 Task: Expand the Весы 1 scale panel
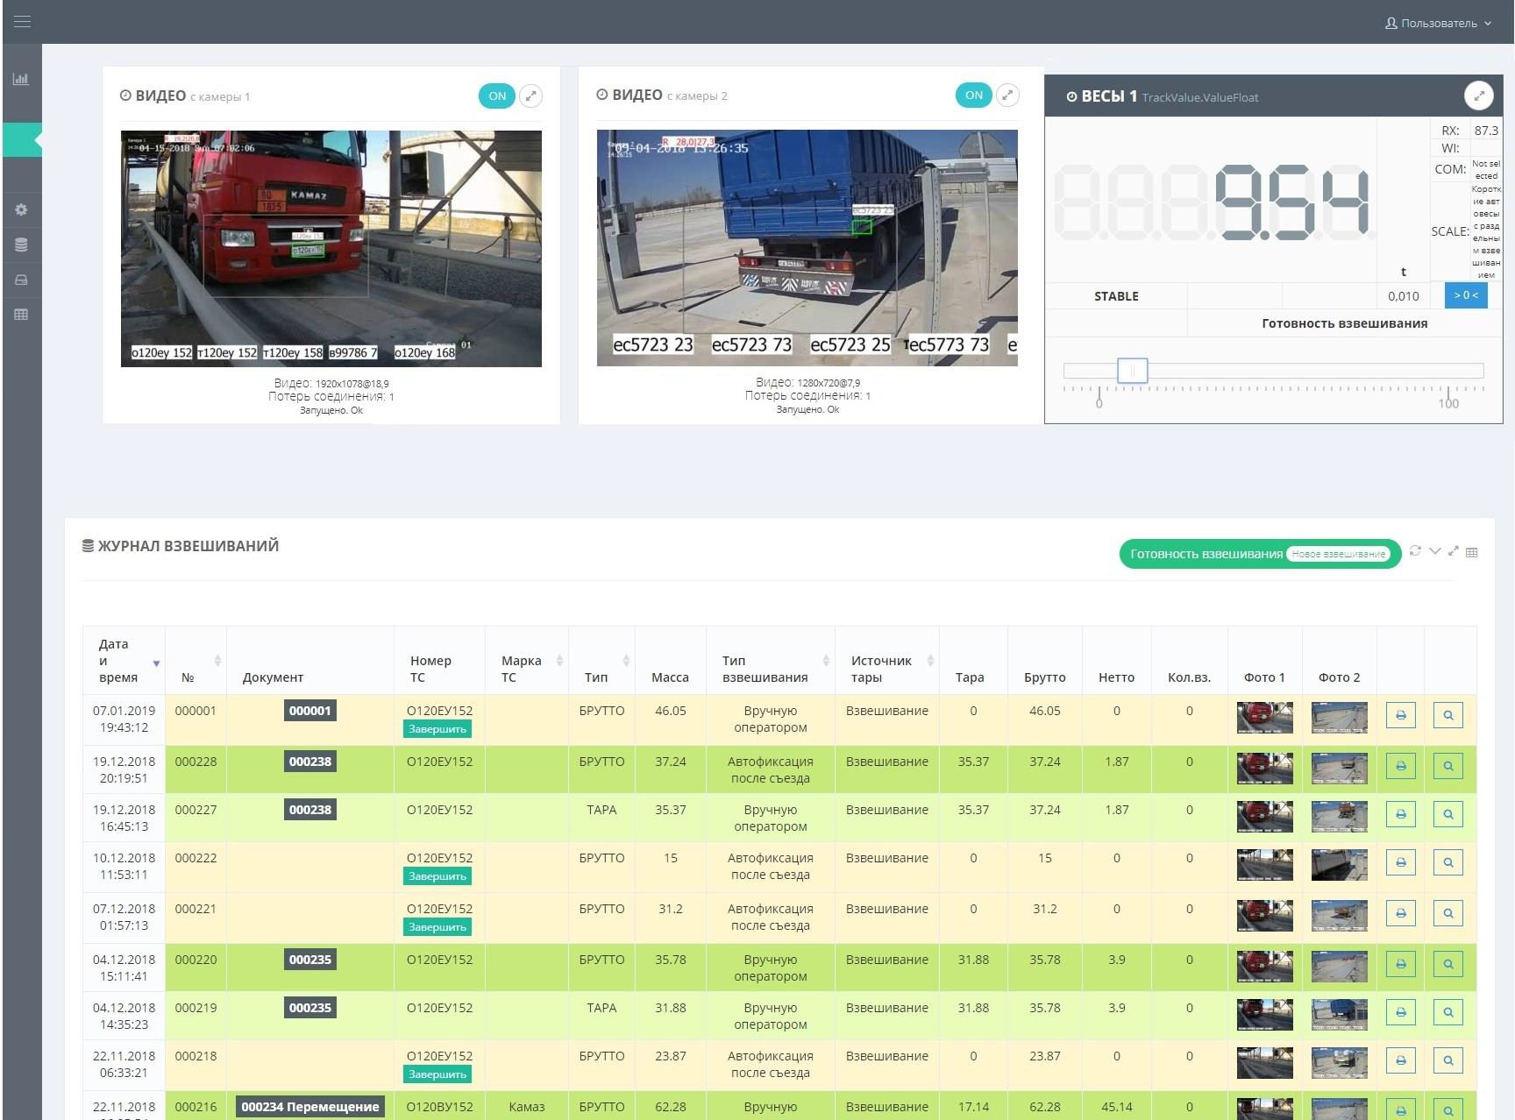pos(1478,96)
